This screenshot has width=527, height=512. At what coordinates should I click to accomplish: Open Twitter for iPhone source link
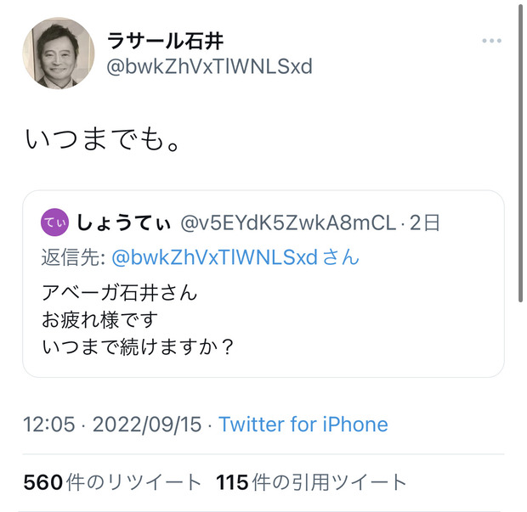[x=303, y=424]
